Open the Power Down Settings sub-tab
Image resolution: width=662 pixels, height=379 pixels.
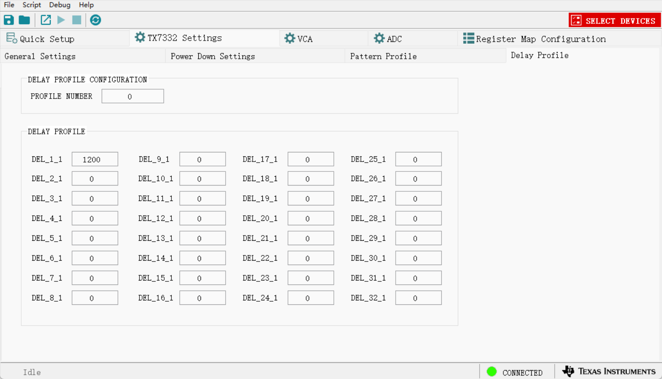click(255, 57)
